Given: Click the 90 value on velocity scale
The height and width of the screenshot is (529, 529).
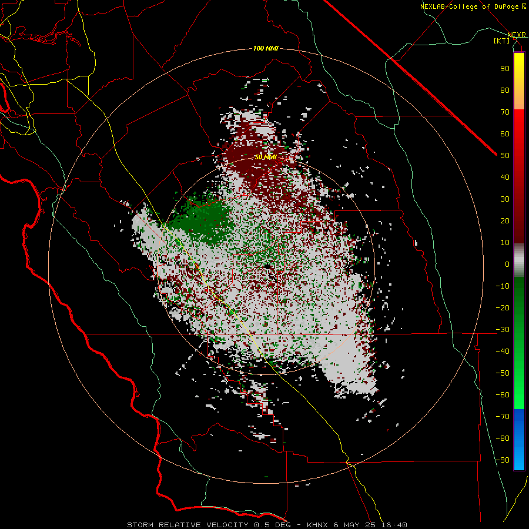Looking at the screenshot, I should pyautogui.click(x=505, y=69).
